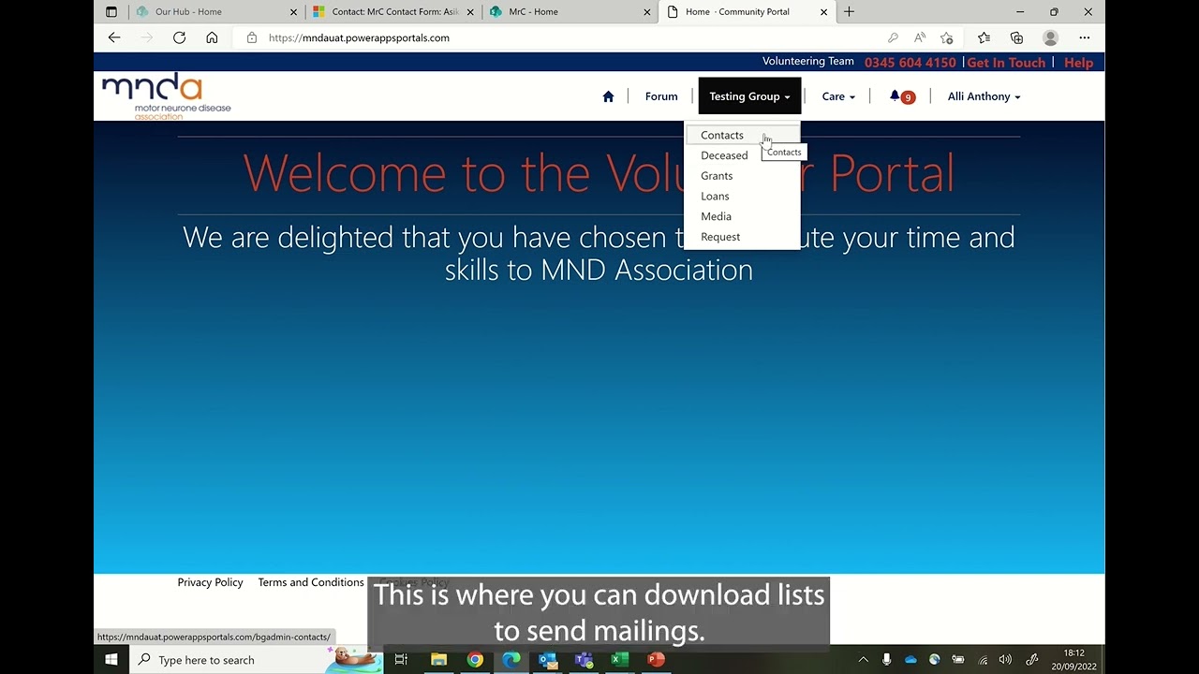This screenshot has height=674, width=1199.
Task: Open PowerPoint from the taskbar
Action: [657, 660]
